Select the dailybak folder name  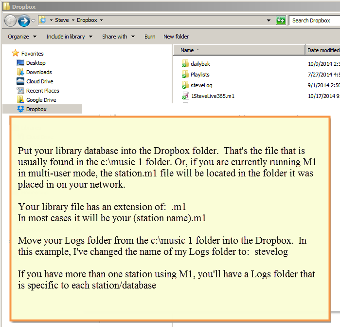pyautogui.click(x=200, y=64)
